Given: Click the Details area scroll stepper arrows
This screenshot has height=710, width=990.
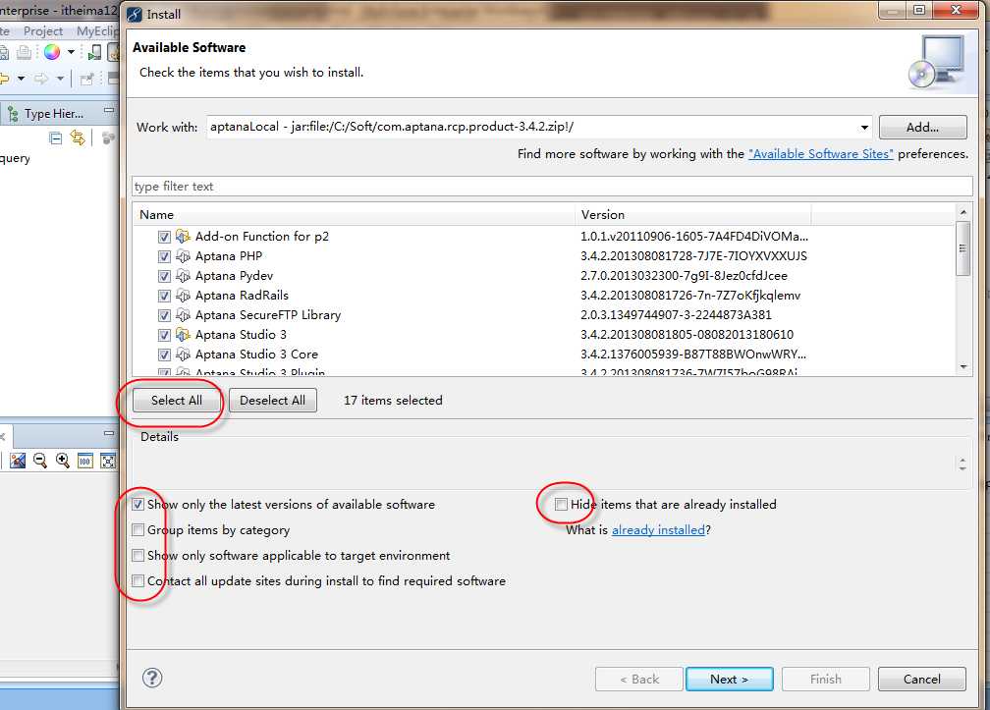Looking at the screenshot, I should tap(962, 464).
